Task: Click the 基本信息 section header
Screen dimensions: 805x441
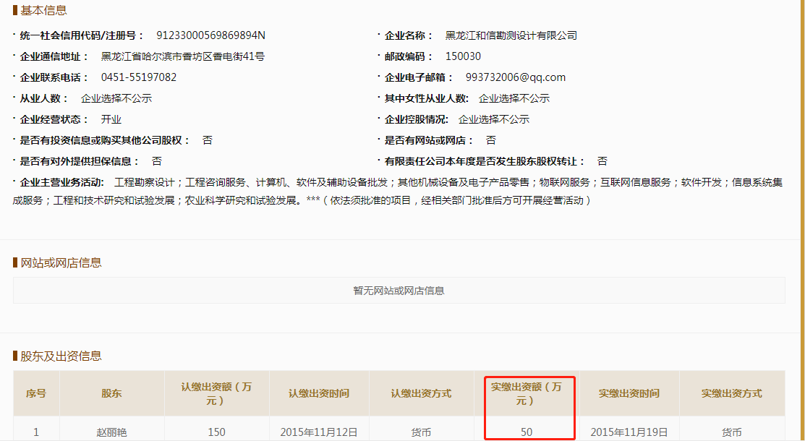Action: tap(43, 10)
